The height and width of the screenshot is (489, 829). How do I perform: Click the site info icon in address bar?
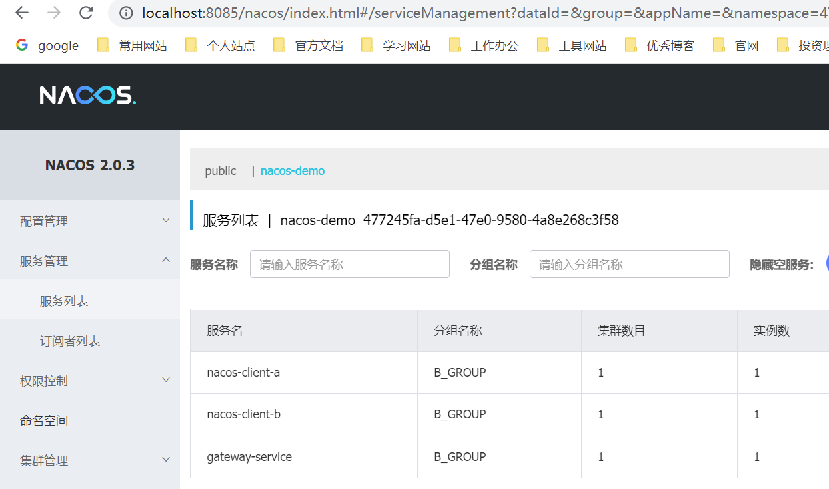126,13
